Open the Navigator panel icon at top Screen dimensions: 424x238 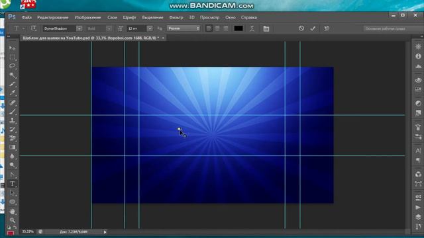418,47
